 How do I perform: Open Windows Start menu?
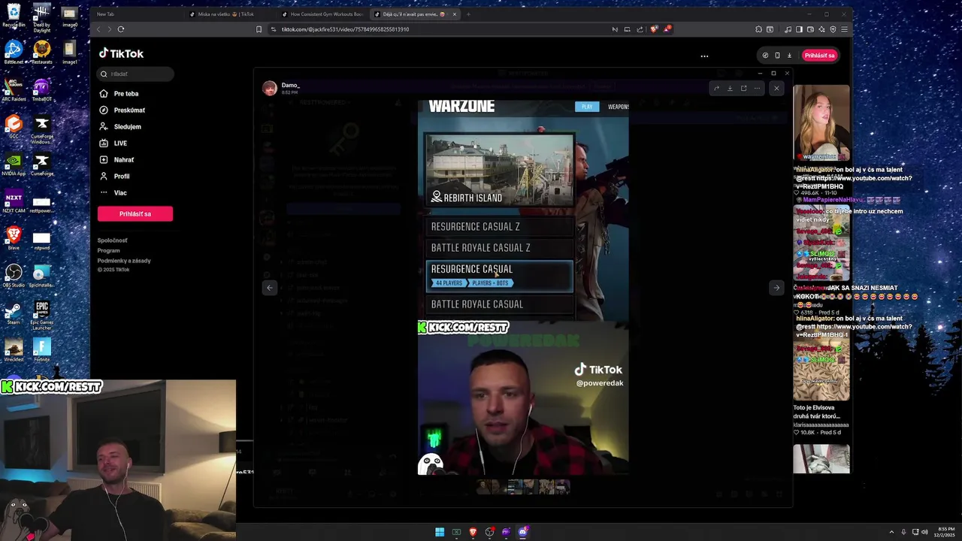coord(440,532)
